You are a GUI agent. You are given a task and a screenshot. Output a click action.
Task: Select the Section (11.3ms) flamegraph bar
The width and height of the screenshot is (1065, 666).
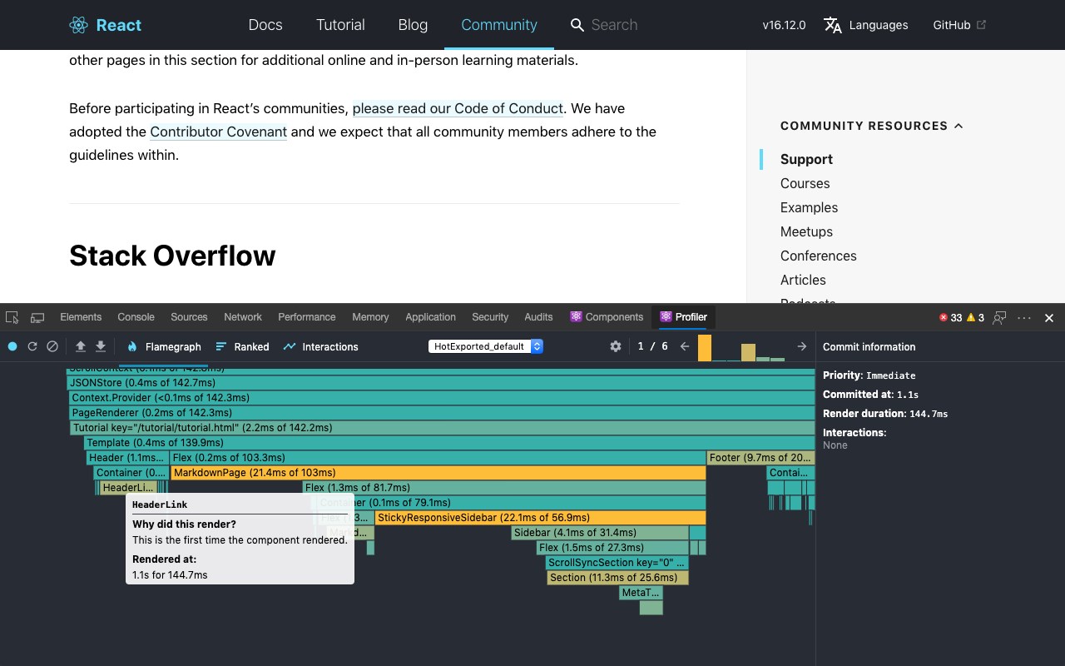(x=617, y=578)
